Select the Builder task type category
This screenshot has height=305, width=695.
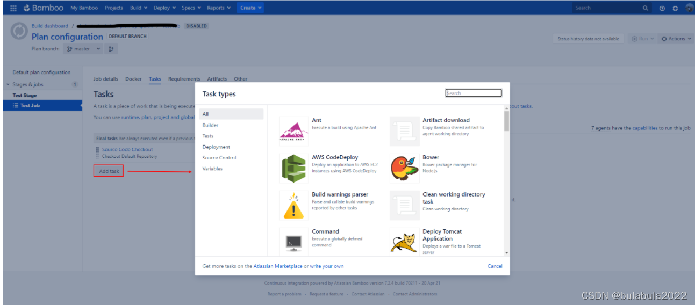pos(210,125)
